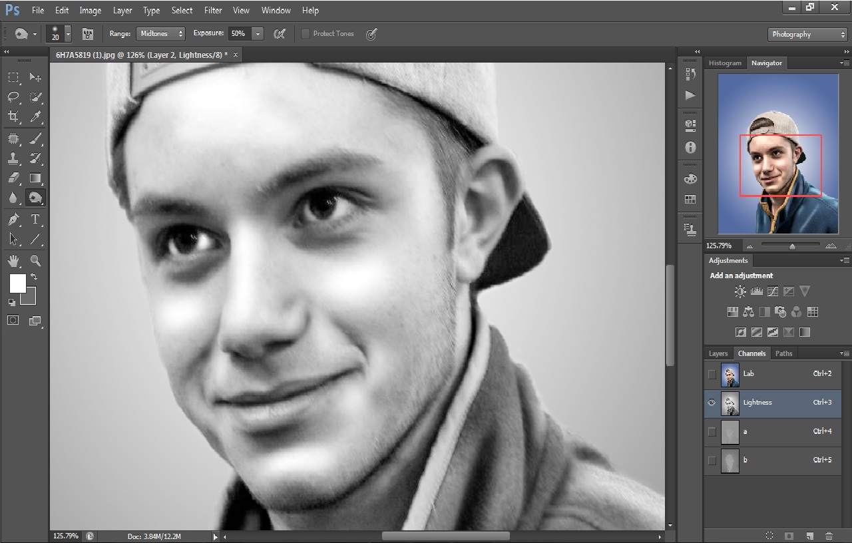Image resolution: width=852 pixels, height=543 pixels.
Task: Open the Image menu
Action: click(x=90, y=10)
